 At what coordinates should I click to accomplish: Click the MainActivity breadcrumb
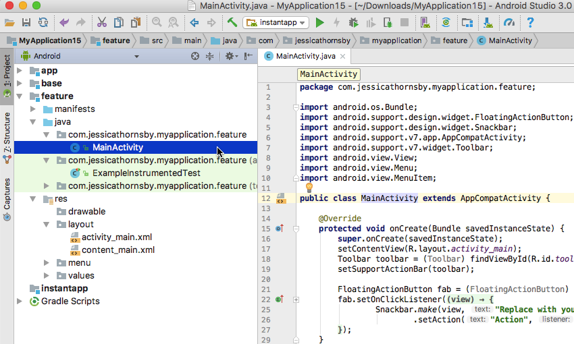coord(505,40)
